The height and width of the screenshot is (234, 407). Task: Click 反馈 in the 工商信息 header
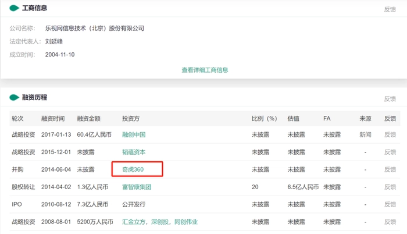coord(390,9)
